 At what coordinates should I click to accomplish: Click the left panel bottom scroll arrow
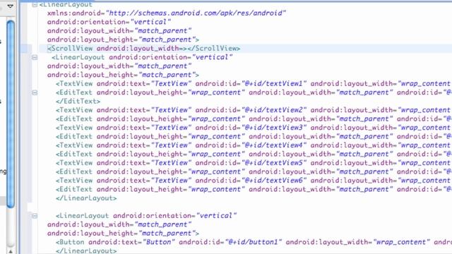click(x=11, y=251)
